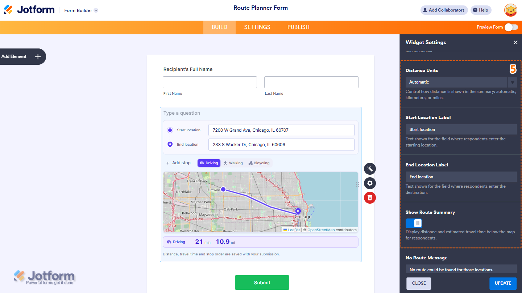
Task: Select the Driving travel mode
Action: click(209, 163)
